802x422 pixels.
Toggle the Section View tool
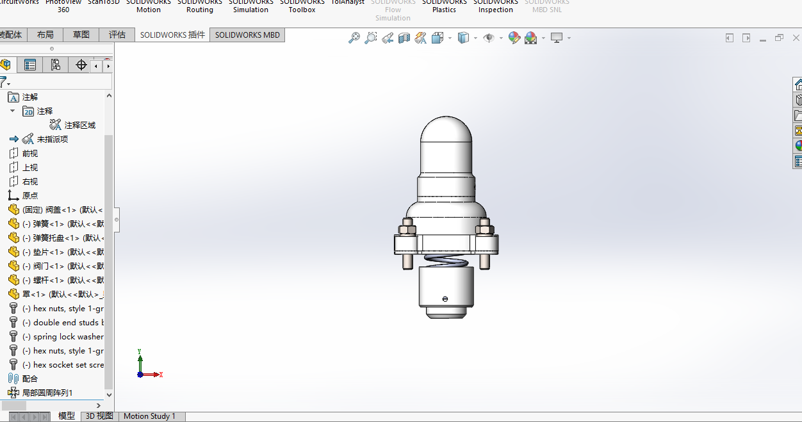[x=404, y=38]
